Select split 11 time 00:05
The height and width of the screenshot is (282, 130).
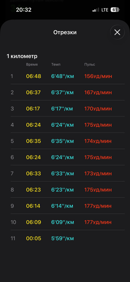(33, 238)
